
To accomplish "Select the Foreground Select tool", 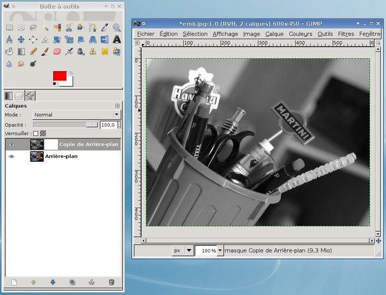I will [81, 27].
